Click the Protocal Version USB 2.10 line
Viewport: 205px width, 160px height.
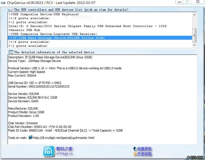click(65, 68)
